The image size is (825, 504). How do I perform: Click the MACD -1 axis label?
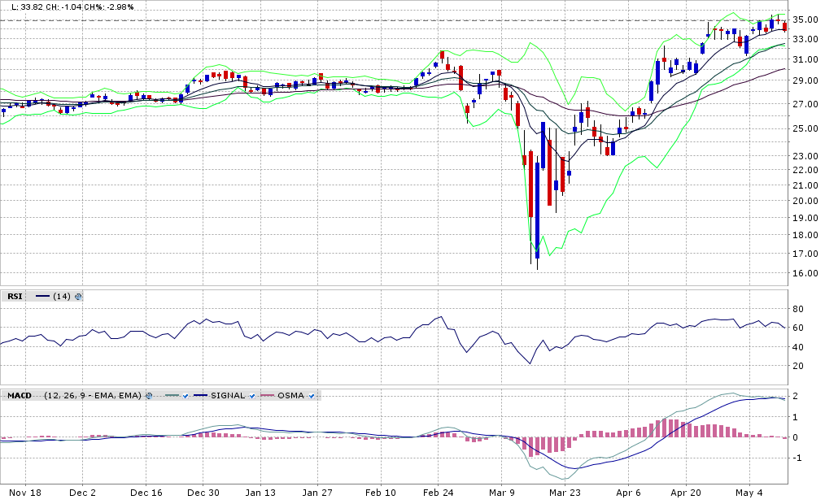797,458
